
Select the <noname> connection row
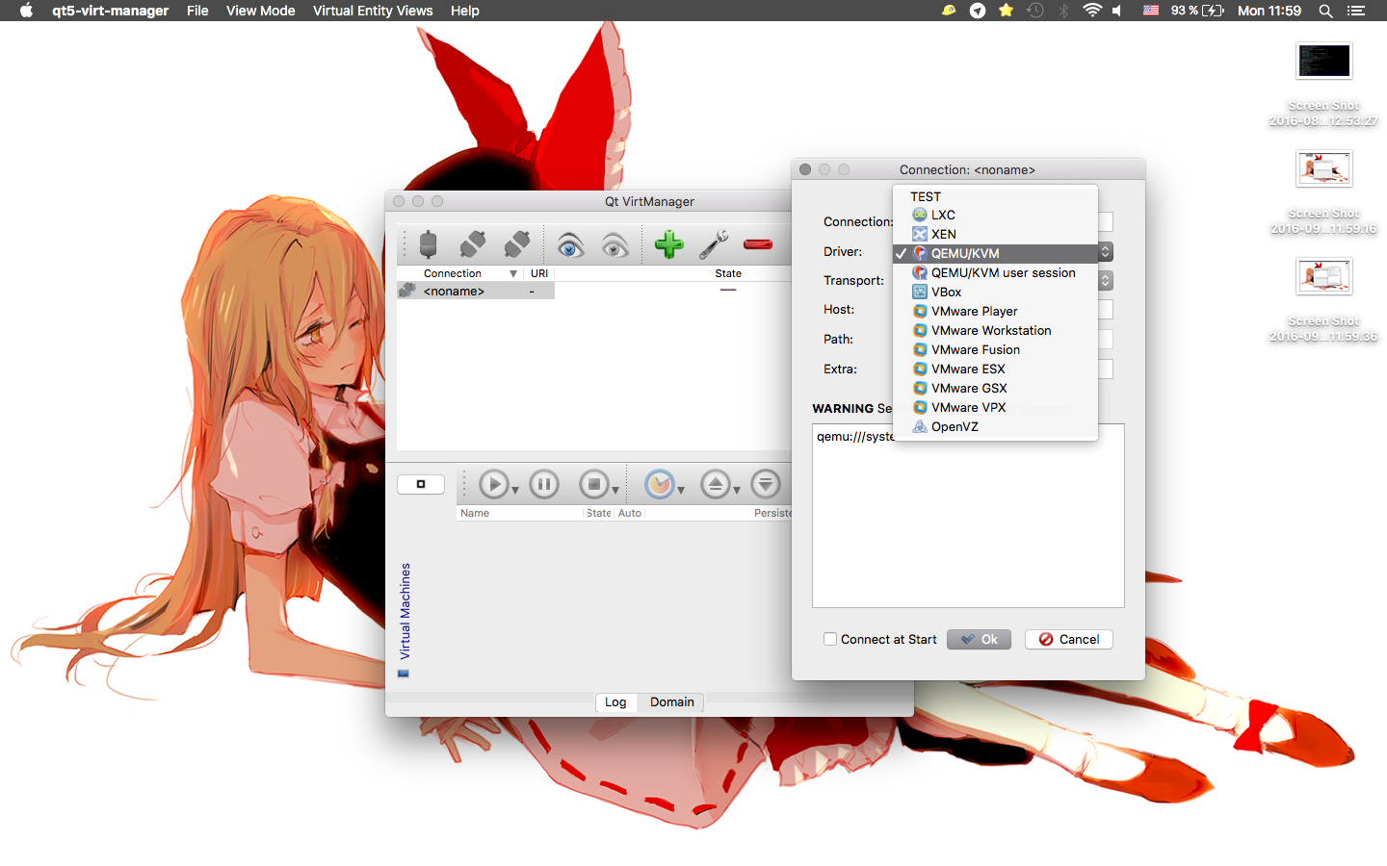coord(476,291)
